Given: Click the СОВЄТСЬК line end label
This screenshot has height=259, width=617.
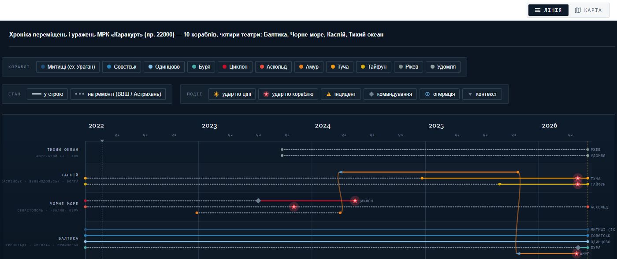Looking at the screenshot, I should pos(600,236).
